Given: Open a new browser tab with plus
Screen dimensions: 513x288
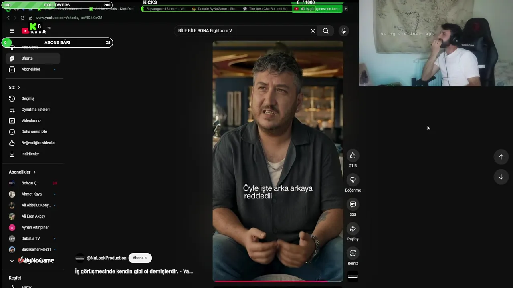Looking at the screenshot, I should (x=346, y=9).
